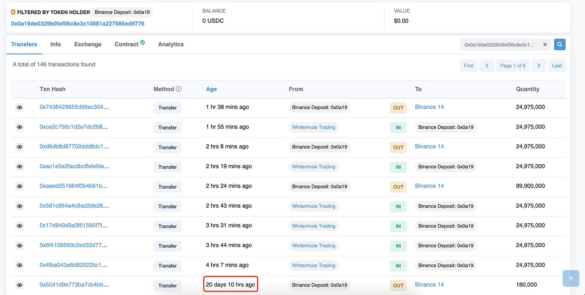Clear the address filter with the X icon
585x295 pixels.
pos(545,45)
